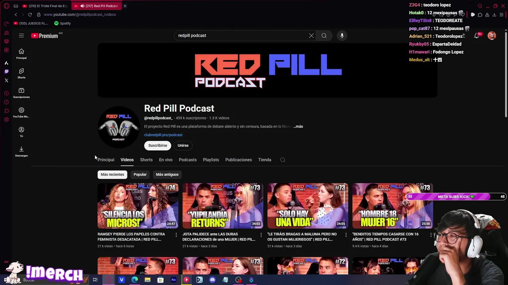Viewport: 508px width, 285px height.
Task: Open the Tú profile section in the sidebar
Action: click(x=21, y=132)
